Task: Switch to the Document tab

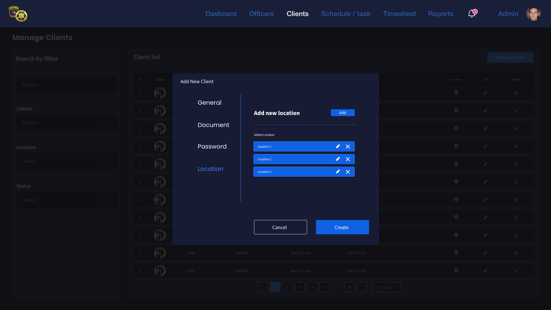Action: point(213,125)
